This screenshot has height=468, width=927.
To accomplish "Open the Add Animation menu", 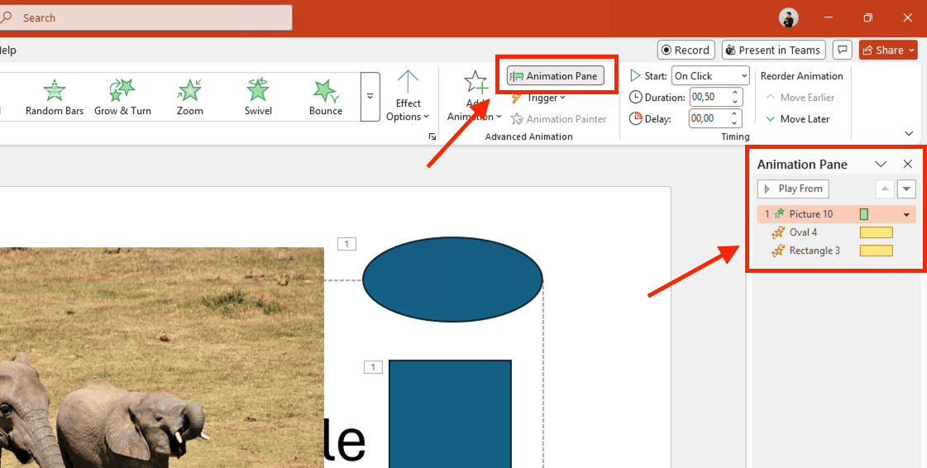I will pyautogui.click(x=474, y=97).
